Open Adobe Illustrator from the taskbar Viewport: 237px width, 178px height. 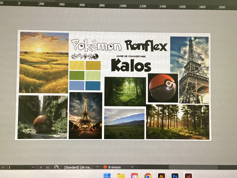tap(161, 176)
